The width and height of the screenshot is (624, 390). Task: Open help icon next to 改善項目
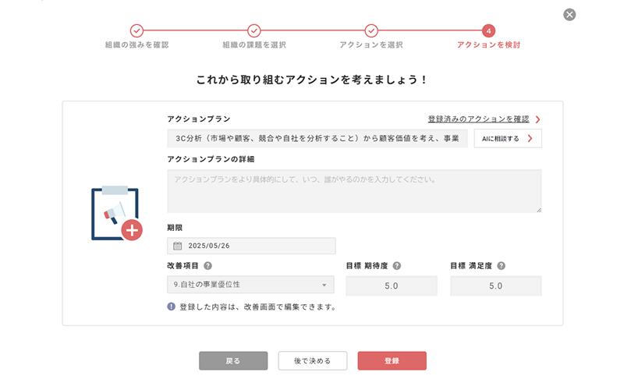207,266
